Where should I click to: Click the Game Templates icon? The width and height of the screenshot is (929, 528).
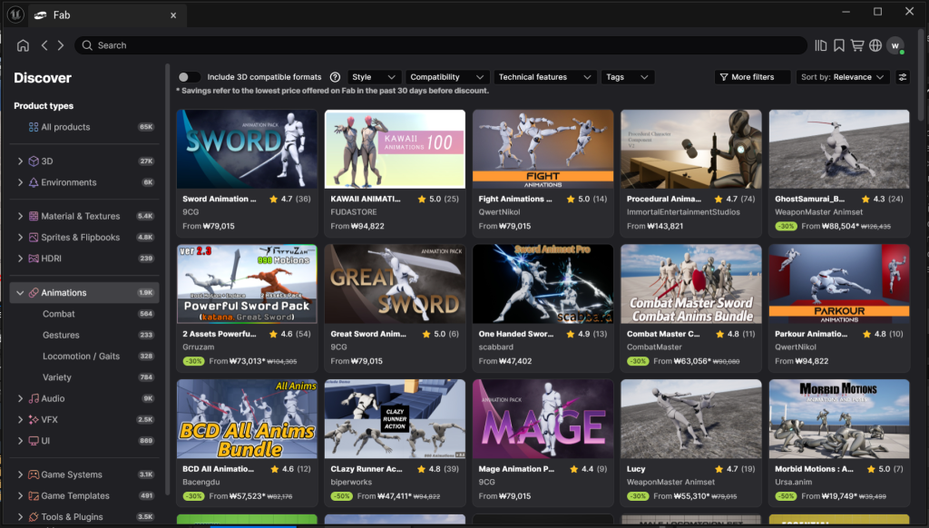34,496
